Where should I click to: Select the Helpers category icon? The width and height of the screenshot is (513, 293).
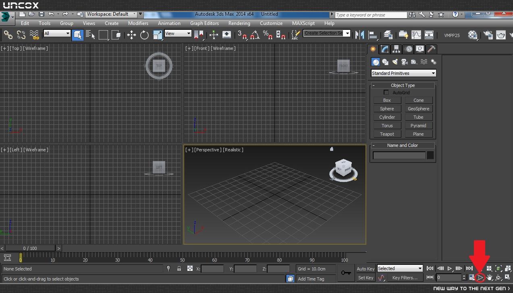414,62
